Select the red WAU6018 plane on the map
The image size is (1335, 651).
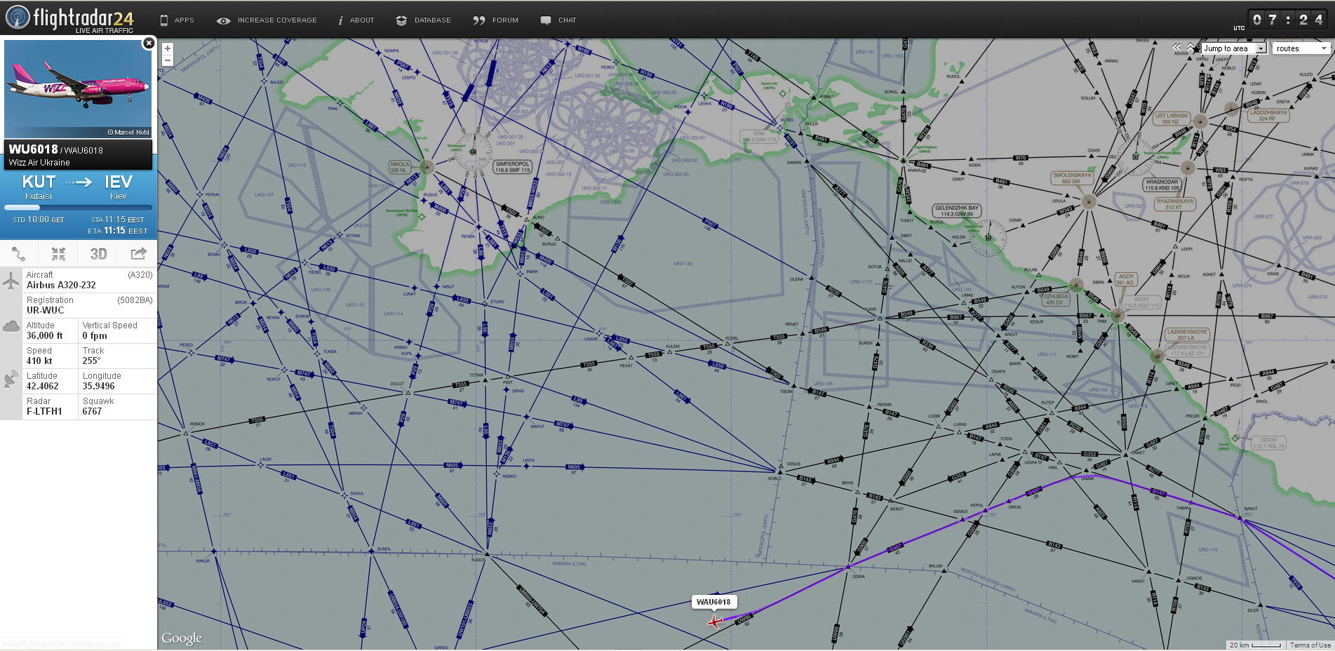(x=715, y=621)
